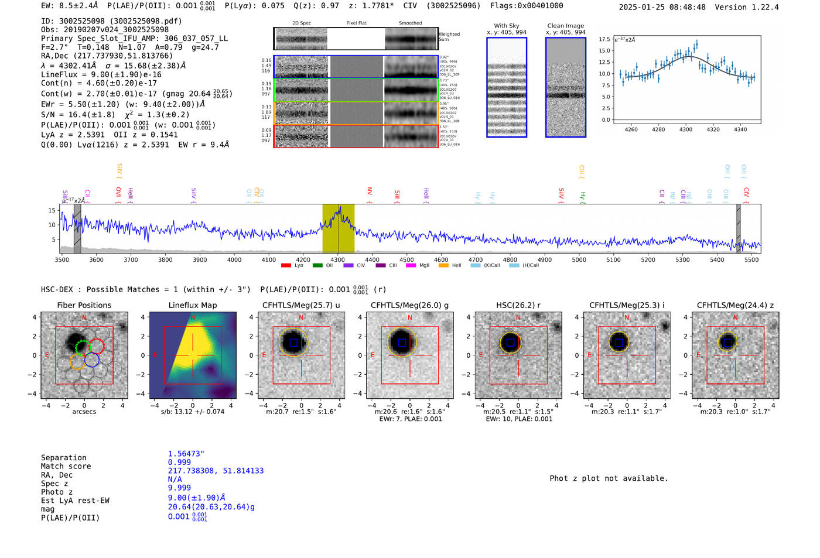Screen dimensions: 820x558
Task: Click the (K)CaII legend swatch
Action: 475,265
